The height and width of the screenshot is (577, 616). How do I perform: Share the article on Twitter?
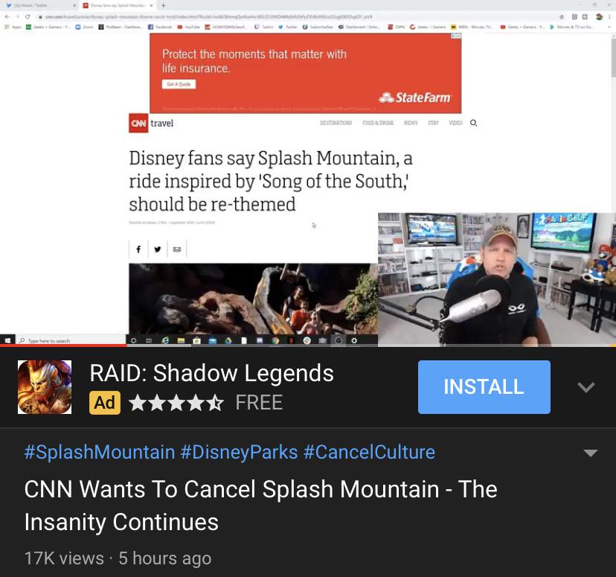[158, 249]
